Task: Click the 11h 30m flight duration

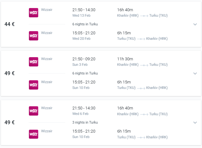Action: coord(125,59)
